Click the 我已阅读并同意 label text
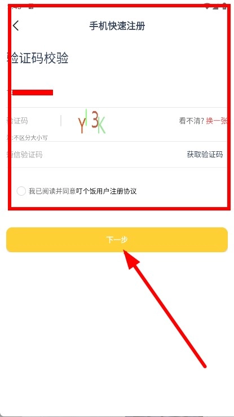This screenshot has height=417, width=234. click(52, 191)
